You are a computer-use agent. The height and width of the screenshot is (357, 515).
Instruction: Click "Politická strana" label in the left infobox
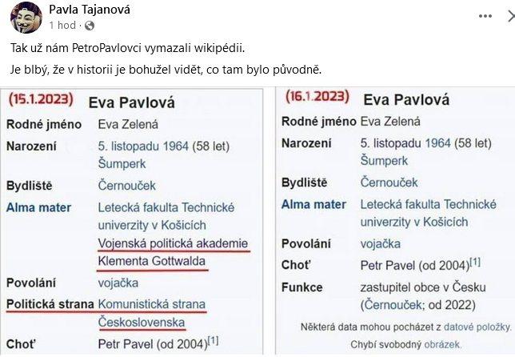pyautogui.click(x=50, y=304)
